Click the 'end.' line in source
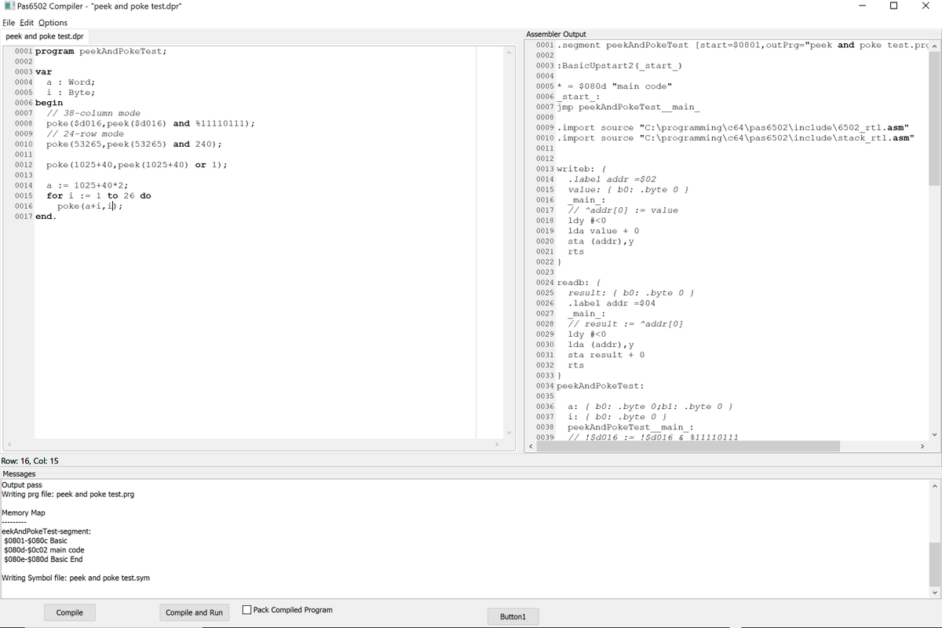The height and width of the screenshot is (628, 942). point(46,216)
